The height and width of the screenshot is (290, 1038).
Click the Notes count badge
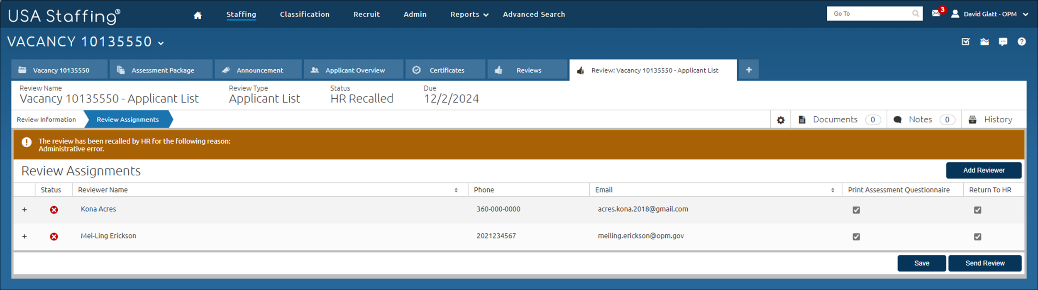click(947, 119)
